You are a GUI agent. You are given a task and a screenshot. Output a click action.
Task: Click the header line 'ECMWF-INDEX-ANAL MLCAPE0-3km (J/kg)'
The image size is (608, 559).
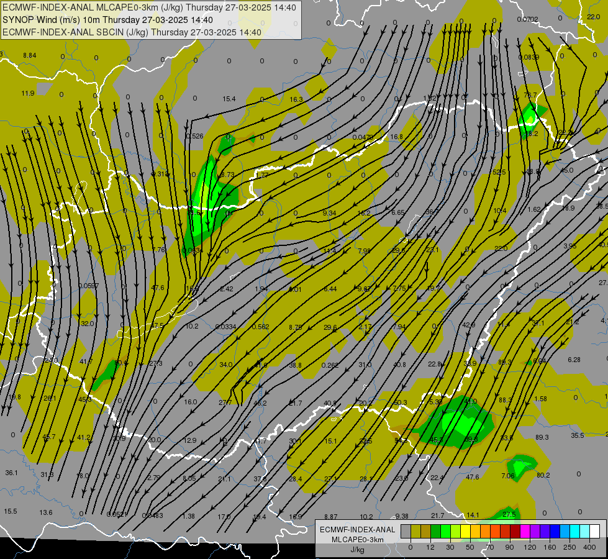[x=149, y=7]
